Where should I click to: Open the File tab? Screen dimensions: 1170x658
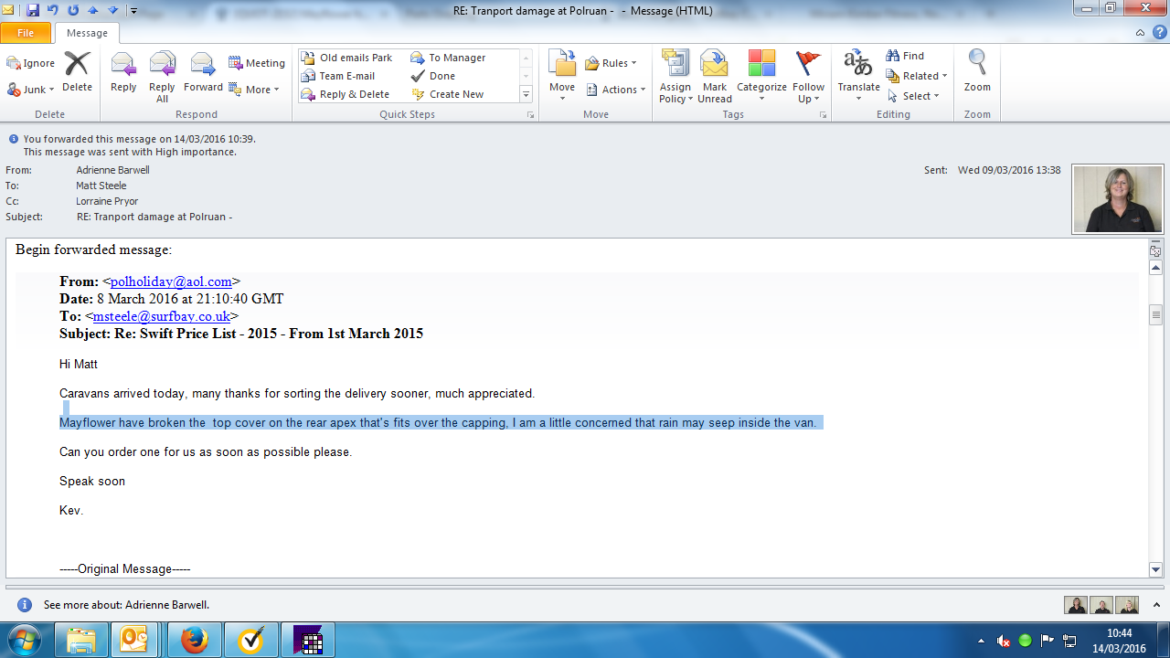[26, 33]
